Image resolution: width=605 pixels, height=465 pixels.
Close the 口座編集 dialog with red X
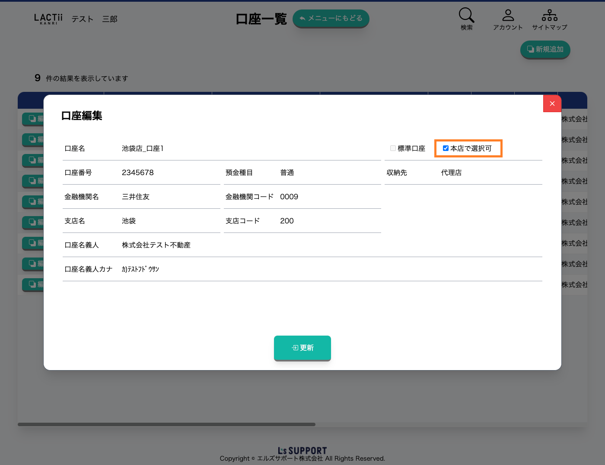(x=552, y=104)
